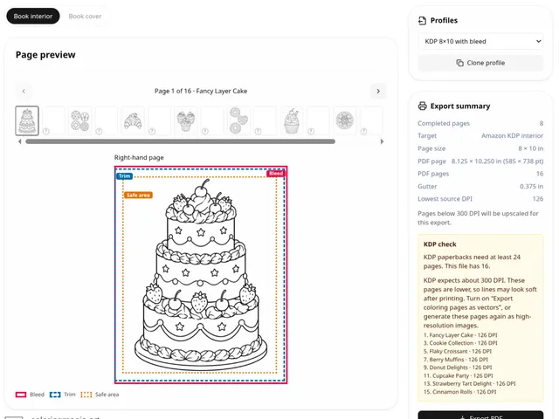Screen dimensions: 559x419
Task: Select the Cookie Collection thumbnail
Action: (x=79, y=120)
